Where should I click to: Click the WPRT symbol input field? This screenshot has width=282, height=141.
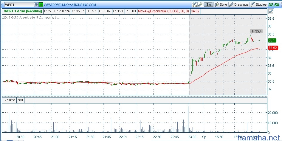click(x=19, y=4)
